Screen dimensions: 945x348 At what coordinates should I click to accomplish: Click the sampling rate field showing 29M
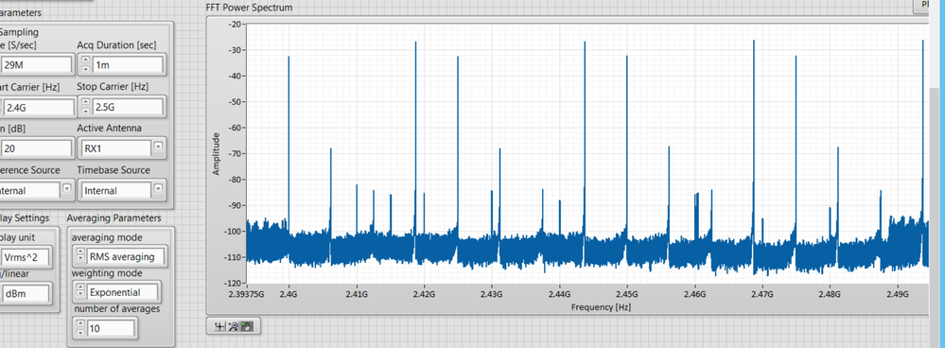point(37,65)
